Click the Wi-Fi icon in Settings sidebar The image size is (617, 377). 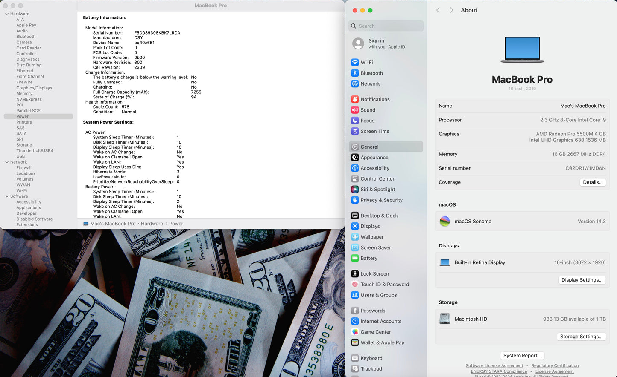[x=355, y=62]
